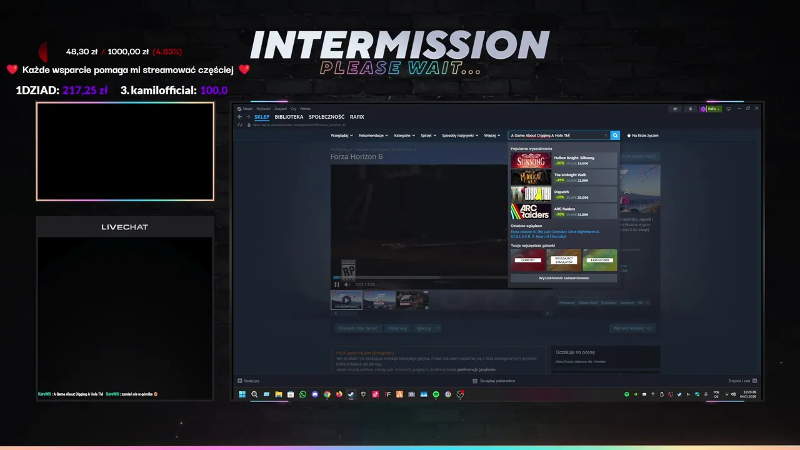Expand the arrow next to Ignoruj

(x=438, y=328)
